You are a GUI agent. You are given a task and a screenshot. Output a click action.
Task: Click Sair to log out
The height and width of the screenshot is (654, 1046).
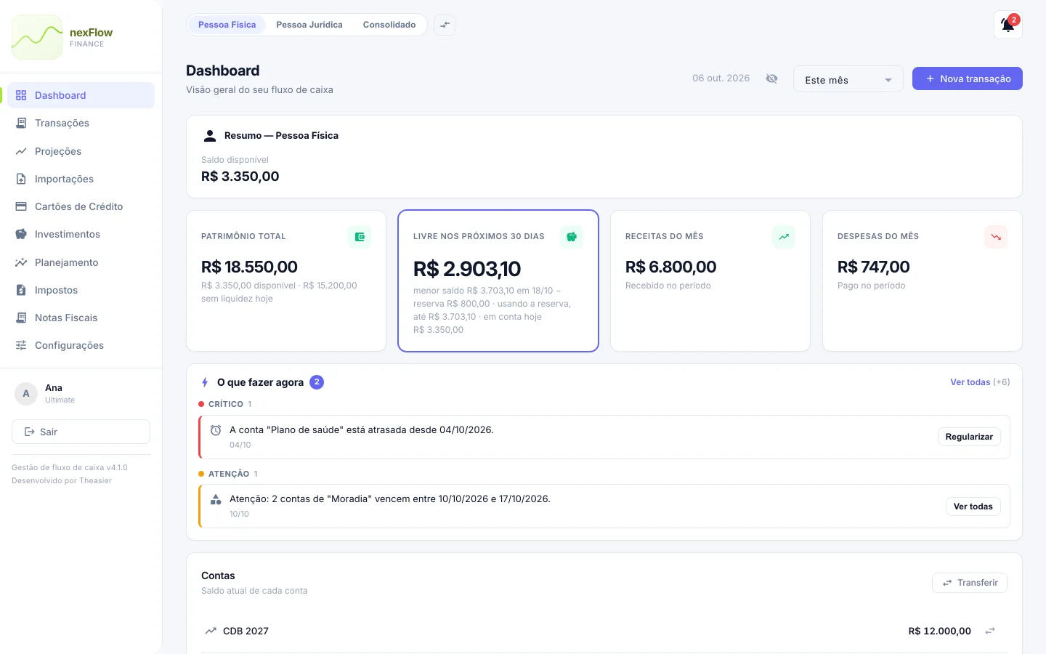pyautogui.click(x=81, y=432)
